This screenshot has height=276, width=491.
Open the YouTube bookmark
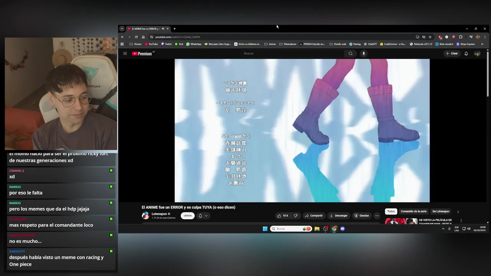[151, 44]
